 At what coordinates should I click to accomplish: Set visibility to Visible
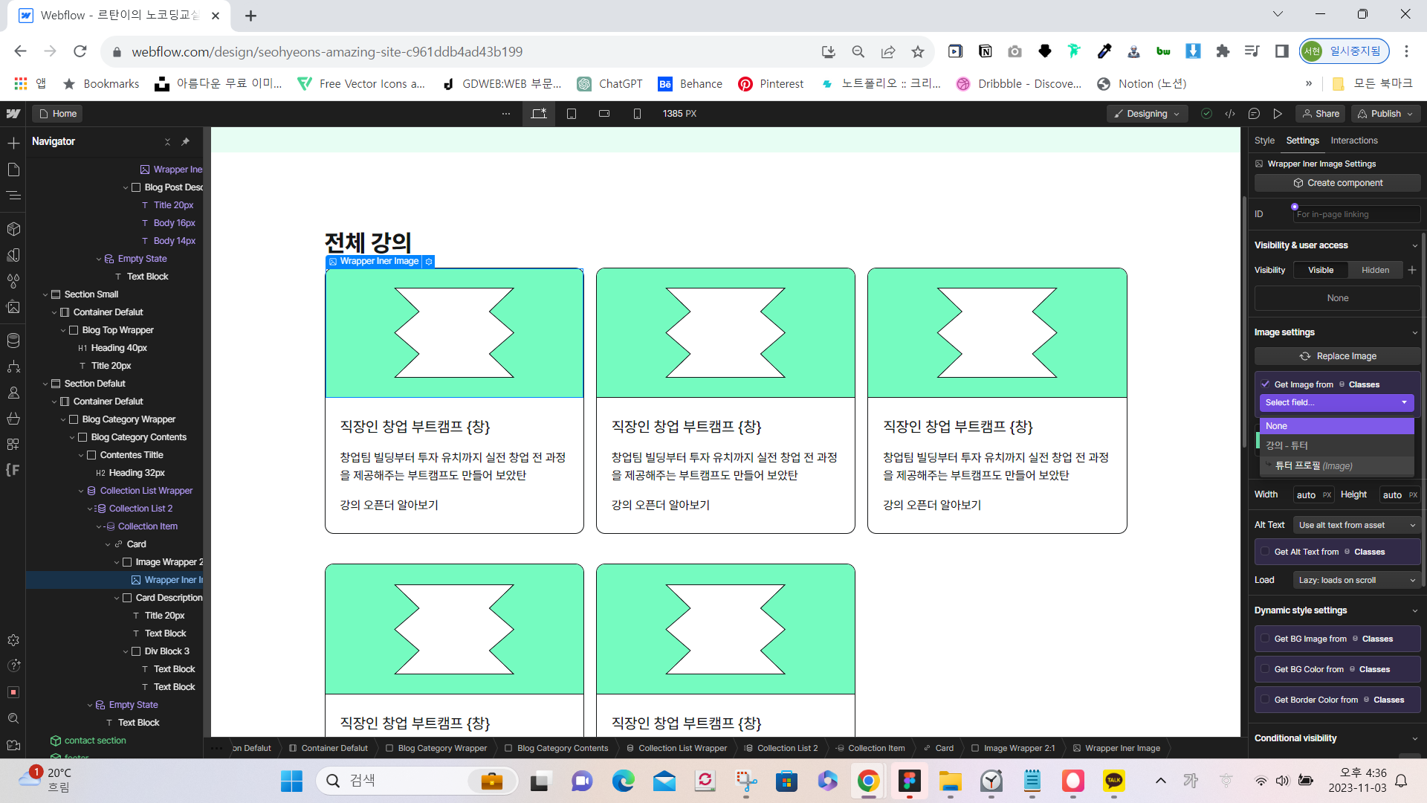1321,270
